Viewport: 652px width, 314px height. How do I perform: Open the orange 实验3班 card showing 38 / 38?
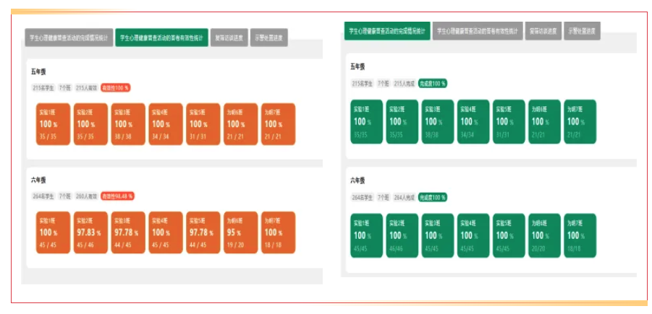tap(128, 123)
